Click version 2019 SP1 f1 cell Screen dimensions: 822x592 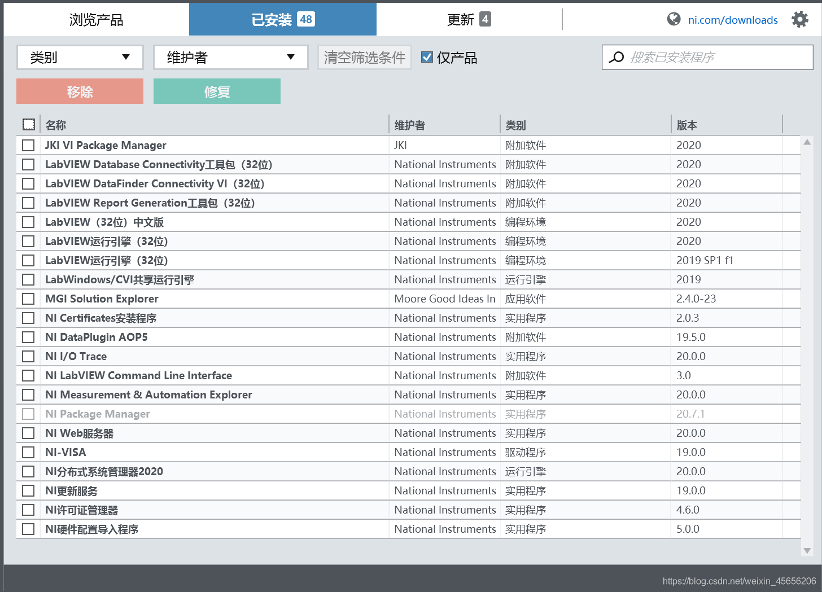705,260
